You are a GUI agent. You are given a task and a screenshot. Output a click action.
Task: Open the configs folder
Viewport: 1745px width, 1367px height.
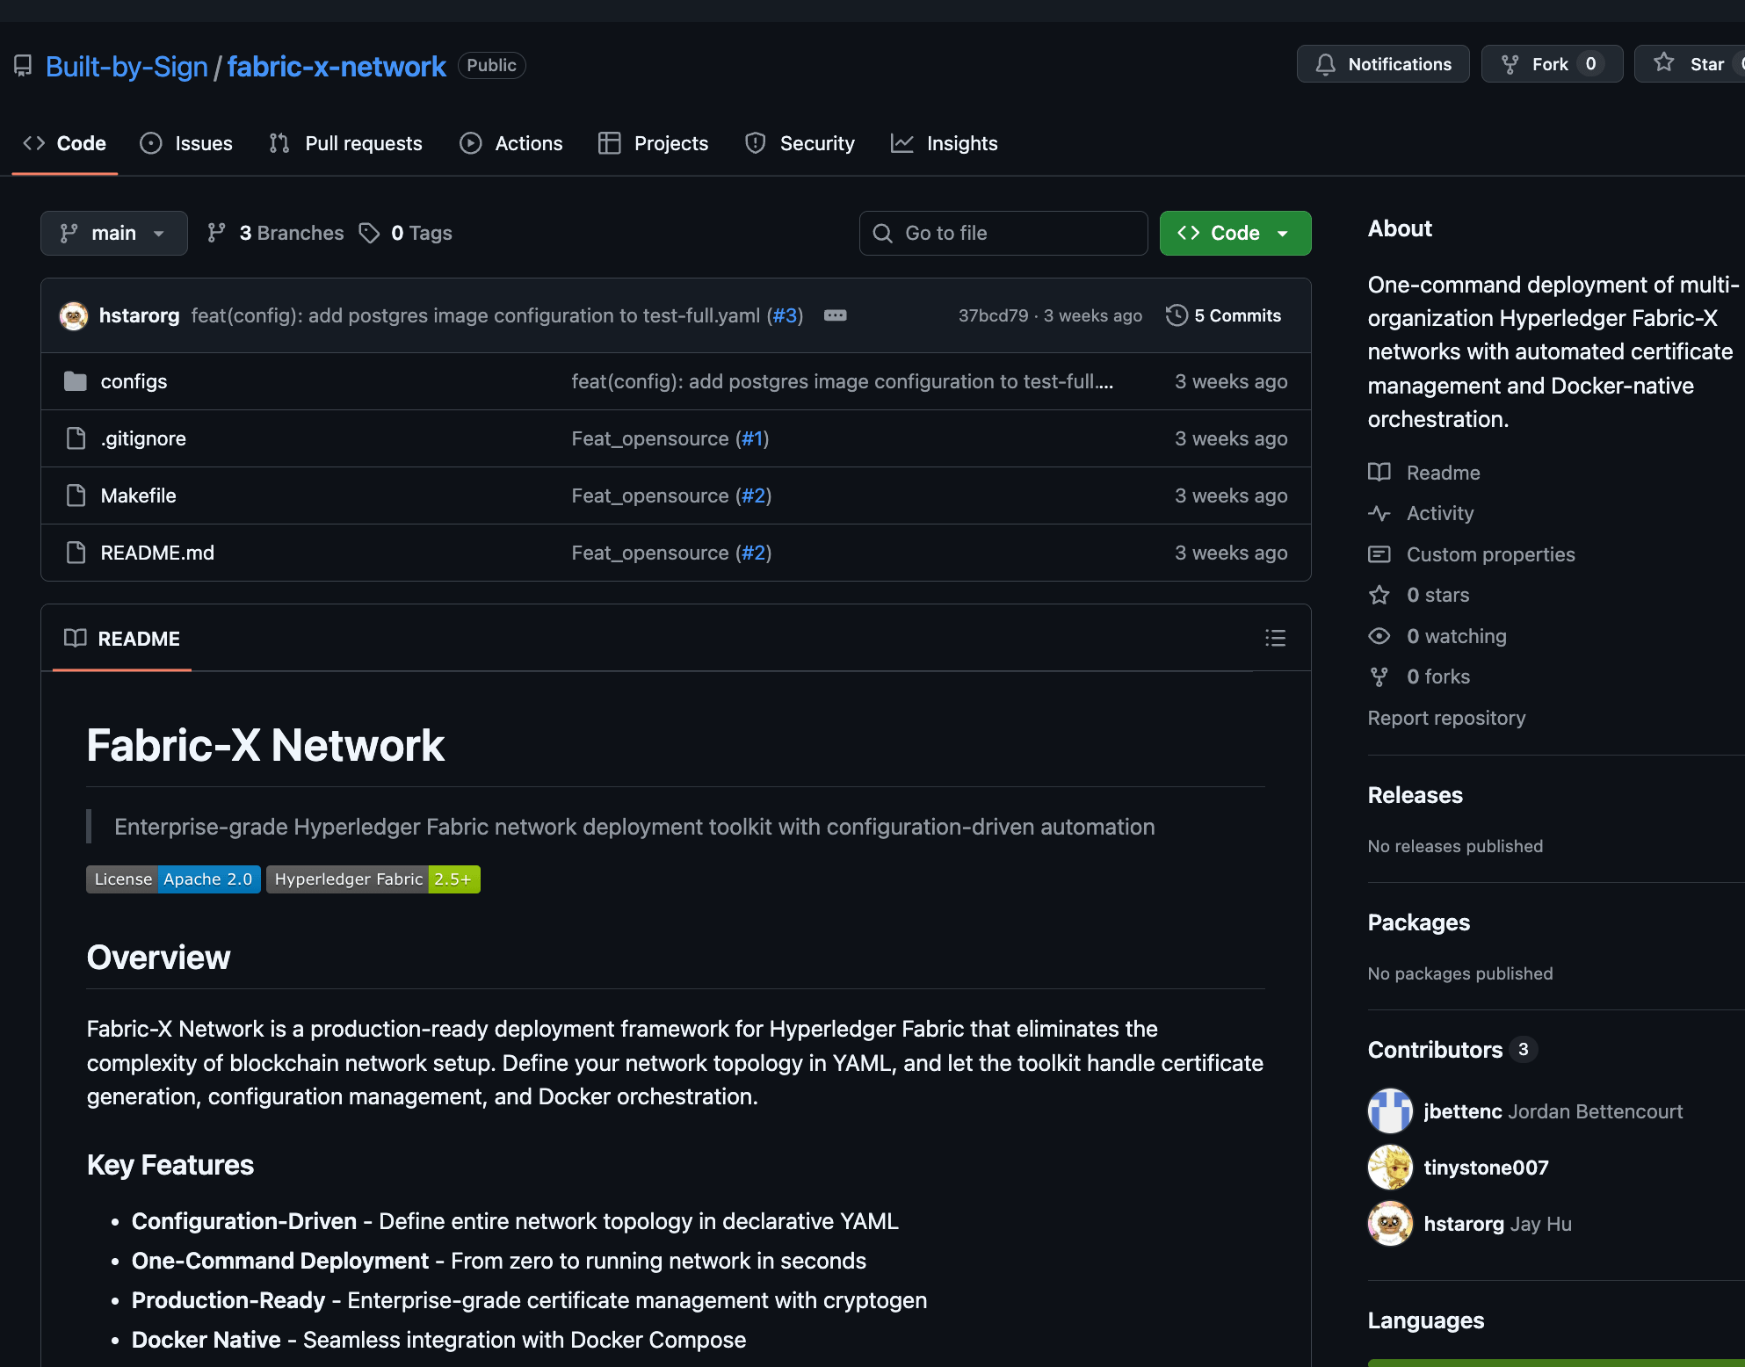click(x=134, y=381)
